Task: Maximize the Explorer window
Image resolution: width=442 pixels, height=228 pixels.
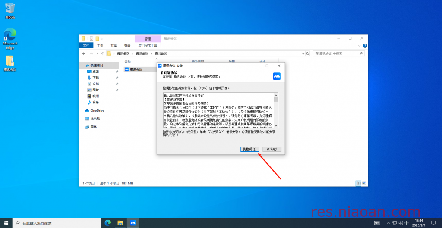Action: [x=350, y=38]
